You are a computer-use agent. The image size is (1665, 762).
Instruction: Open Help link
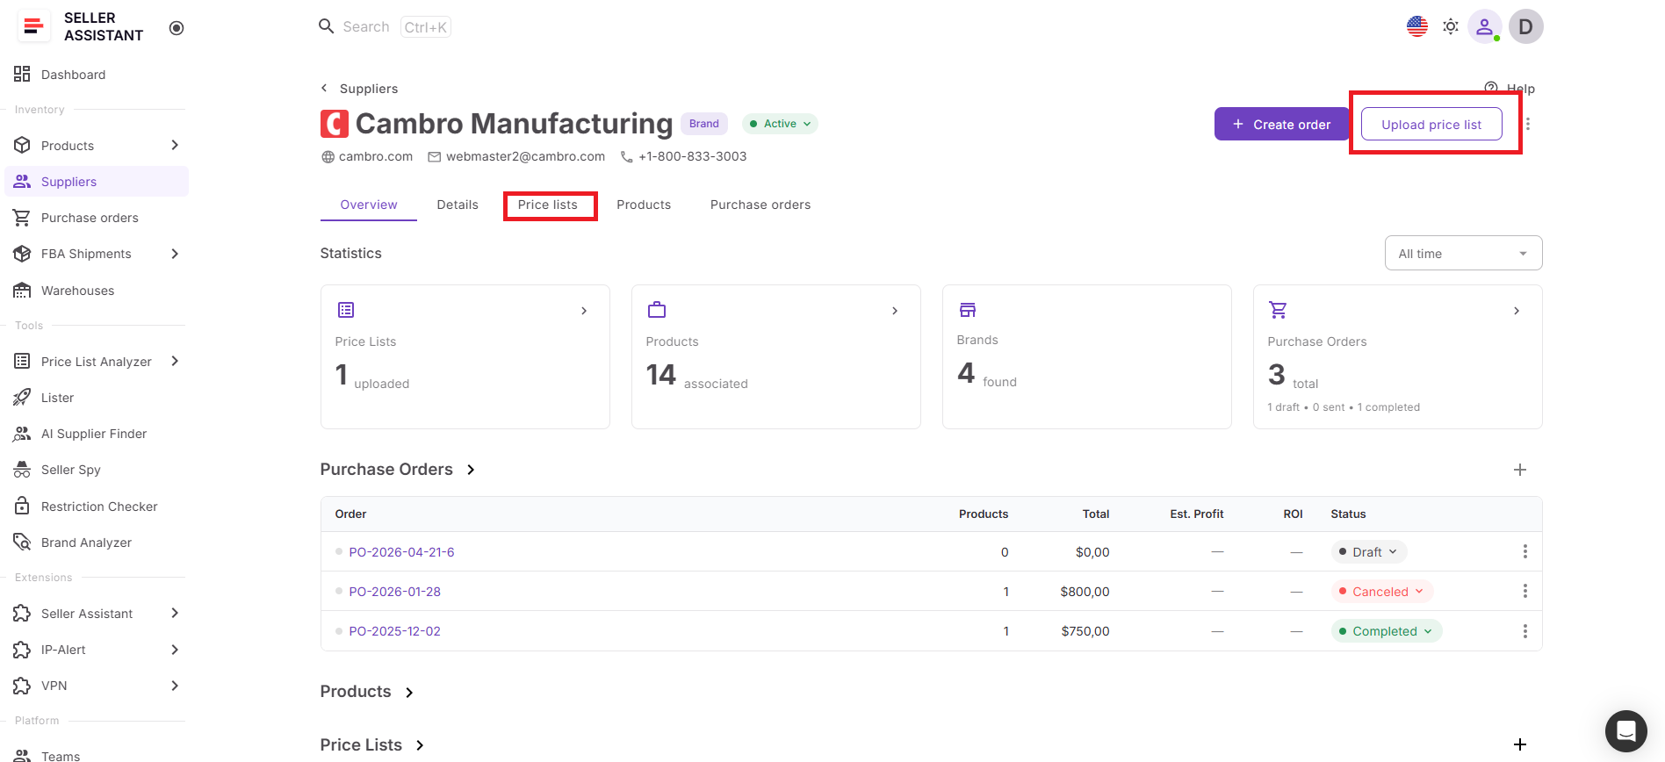coord(1510,89)
